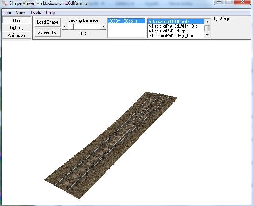
Task: Click the Viewing Distance right arrow
Action: point(103,27)
